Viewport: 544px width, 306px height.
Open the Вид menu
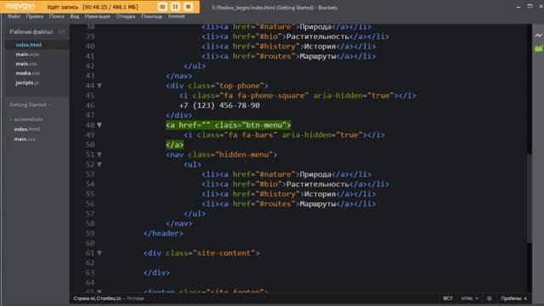[74, 16]
